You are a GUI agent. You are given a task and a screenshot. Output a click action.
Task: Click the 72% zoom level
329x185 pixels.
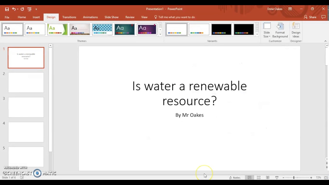318,178
